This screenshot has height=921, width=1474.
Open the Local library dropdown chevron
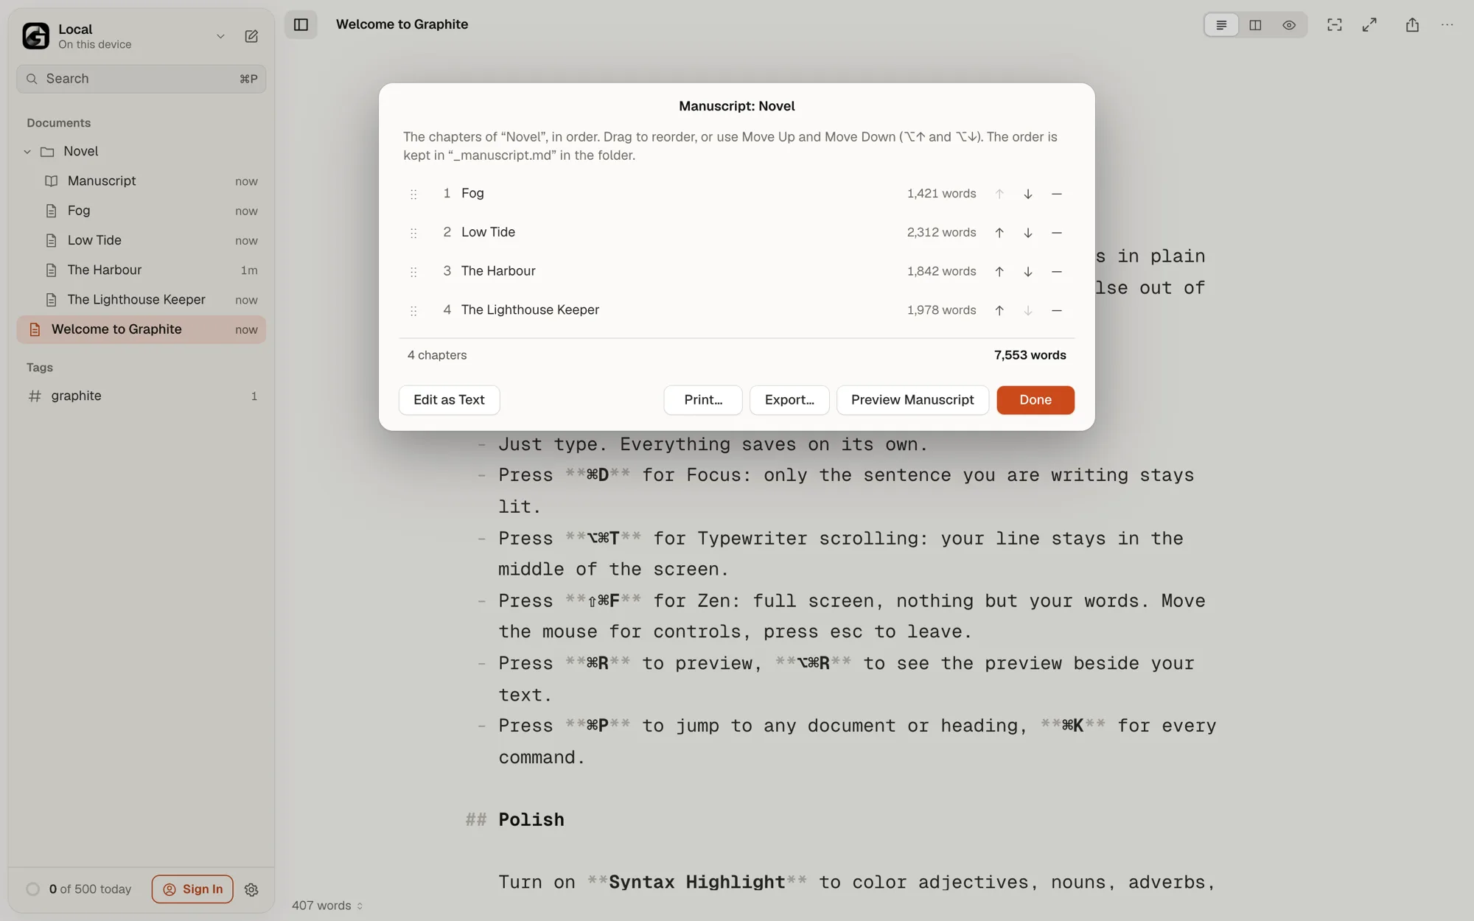point(220,36)
